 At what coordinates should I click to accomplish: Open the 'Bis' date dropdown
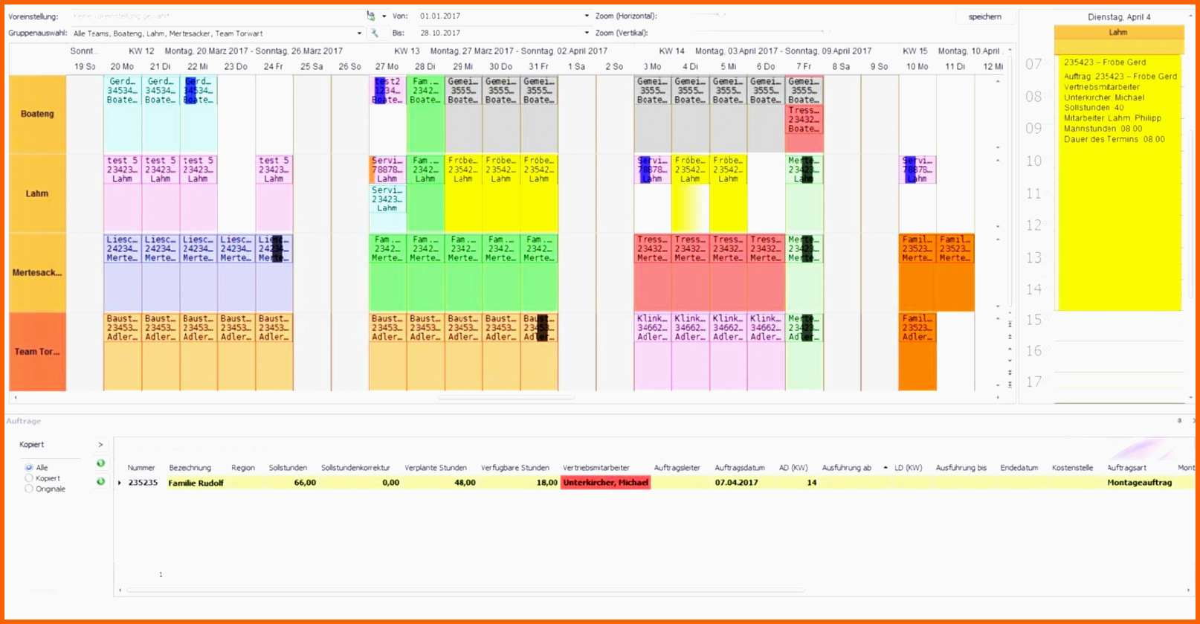[587, 33]
